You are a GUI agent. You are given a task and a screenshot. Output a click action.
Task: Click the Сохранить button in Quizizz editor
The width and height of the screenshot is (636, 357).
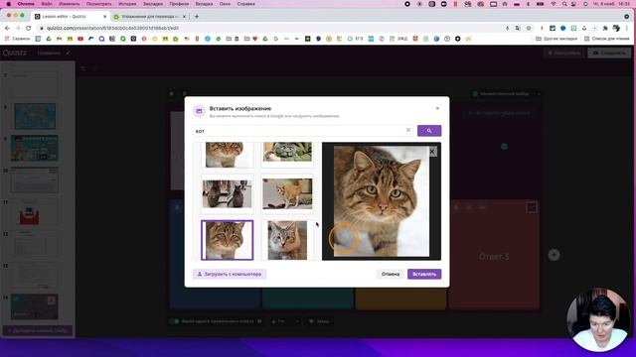[609, 53]
